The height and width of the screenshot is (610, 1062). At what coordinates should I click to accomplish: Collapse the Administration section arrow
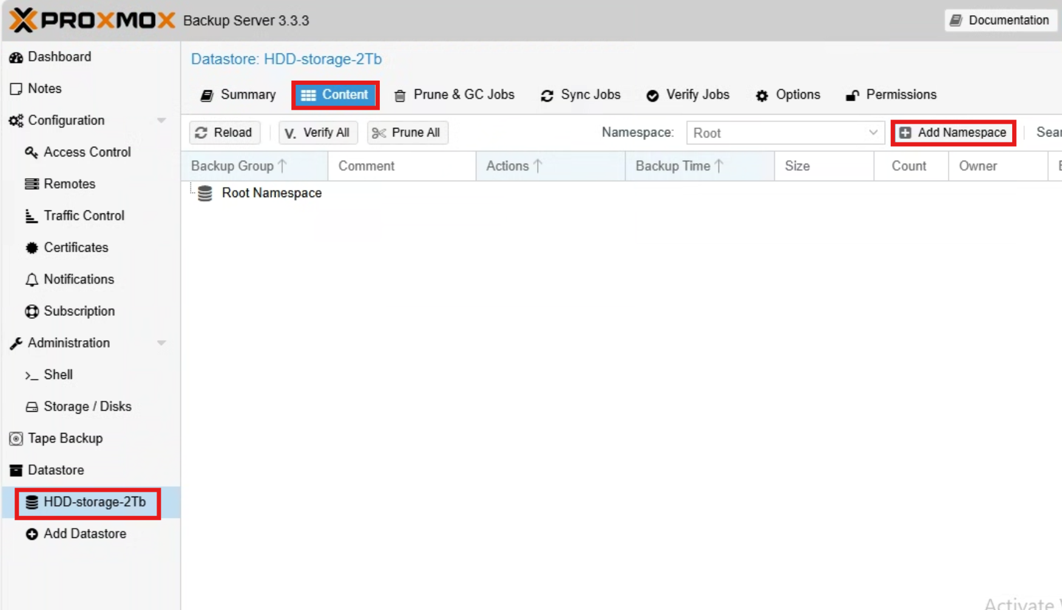(161, 343)
